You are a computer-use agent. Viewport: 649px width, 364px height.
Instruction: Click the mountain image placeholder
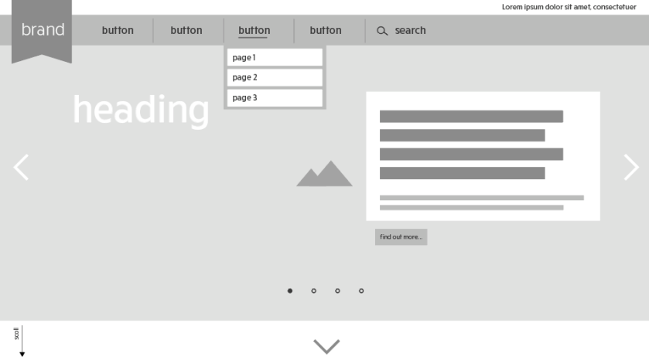coord(324,175)
